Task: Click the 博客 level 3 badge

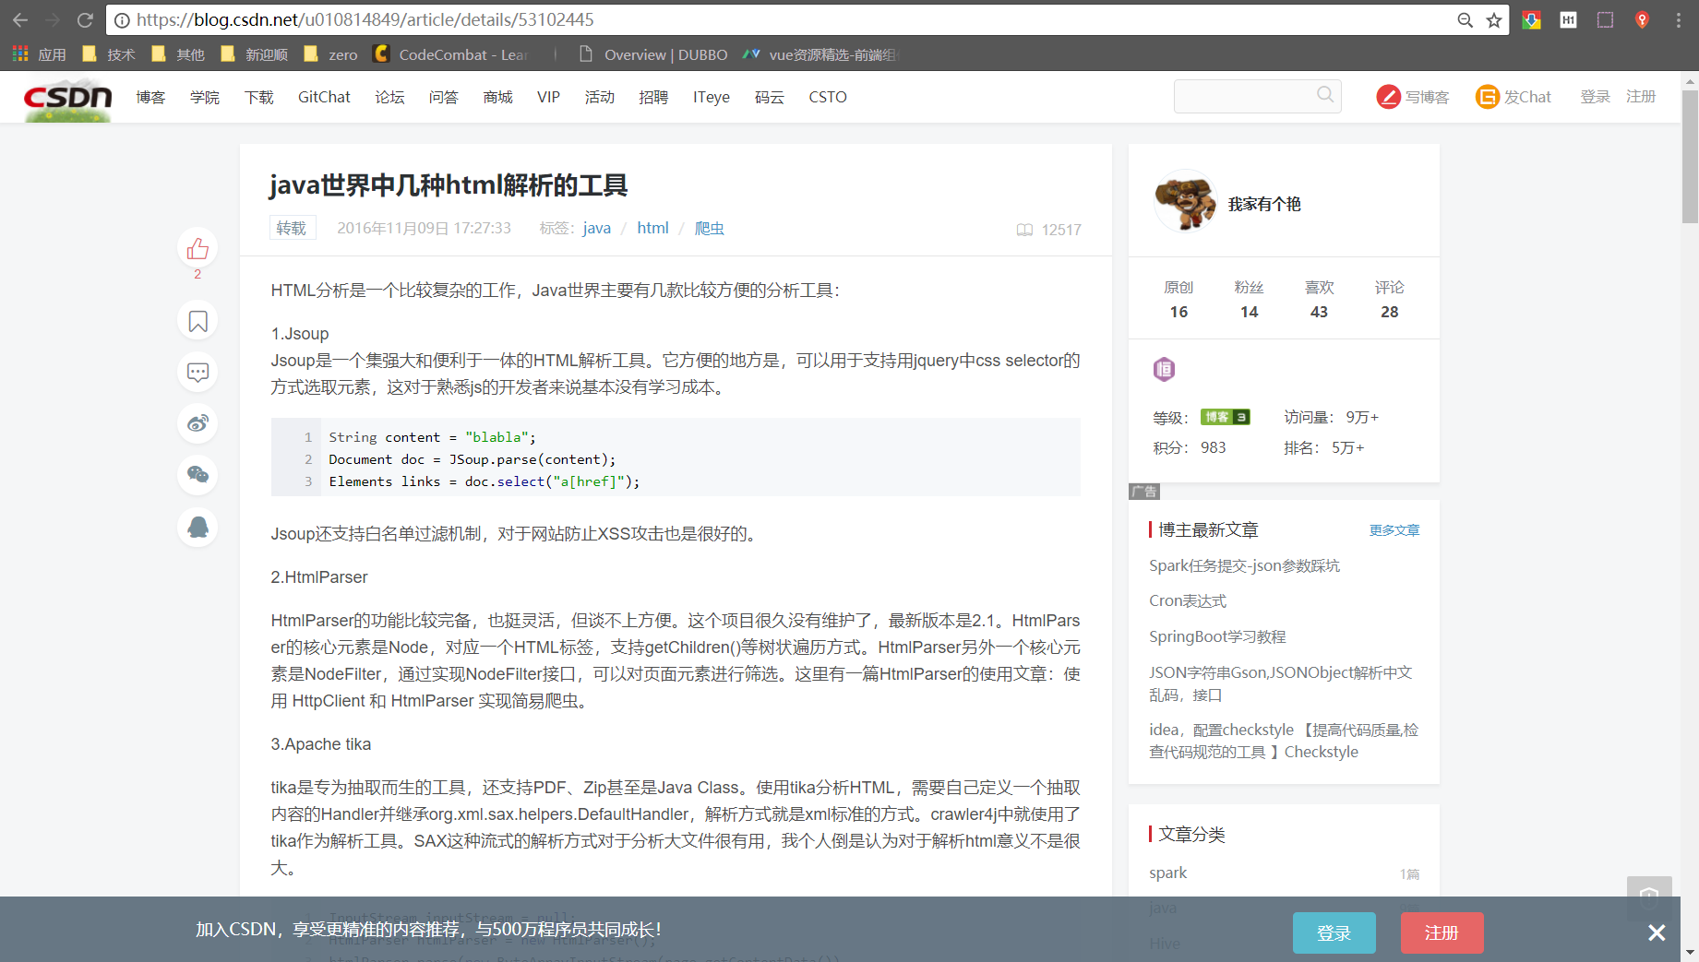Action: click(x=1225, y=417)
